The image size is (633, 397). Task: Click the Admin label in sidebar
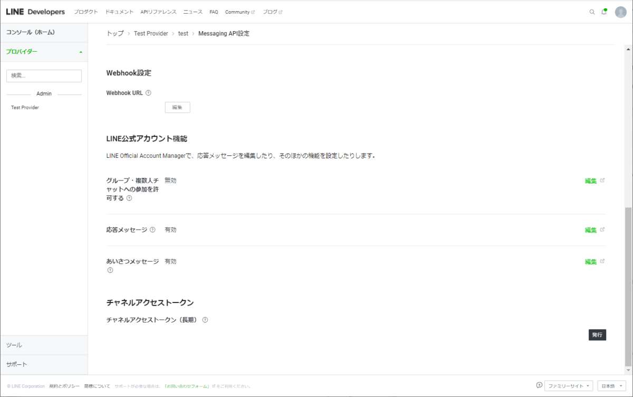[44, 93]
